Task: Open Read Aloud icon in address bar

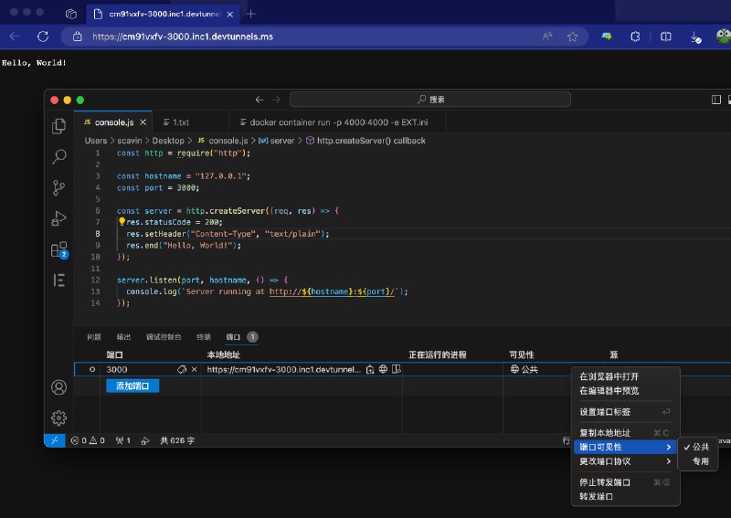Action: (547, 37)
